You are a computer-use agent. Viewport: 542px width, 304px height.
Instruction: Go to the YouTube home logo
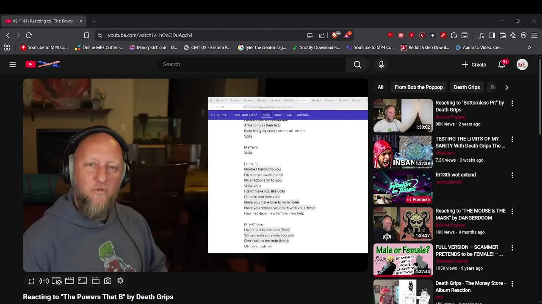(x=43, y=64)
